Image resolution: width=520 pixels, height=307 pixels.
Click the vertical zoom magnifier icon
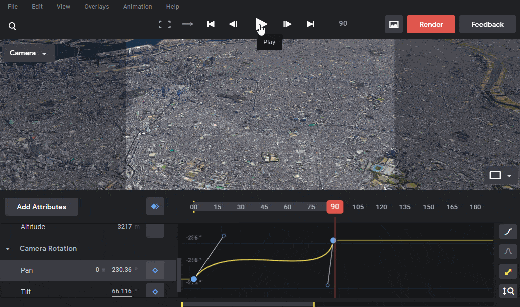(508, 291)
